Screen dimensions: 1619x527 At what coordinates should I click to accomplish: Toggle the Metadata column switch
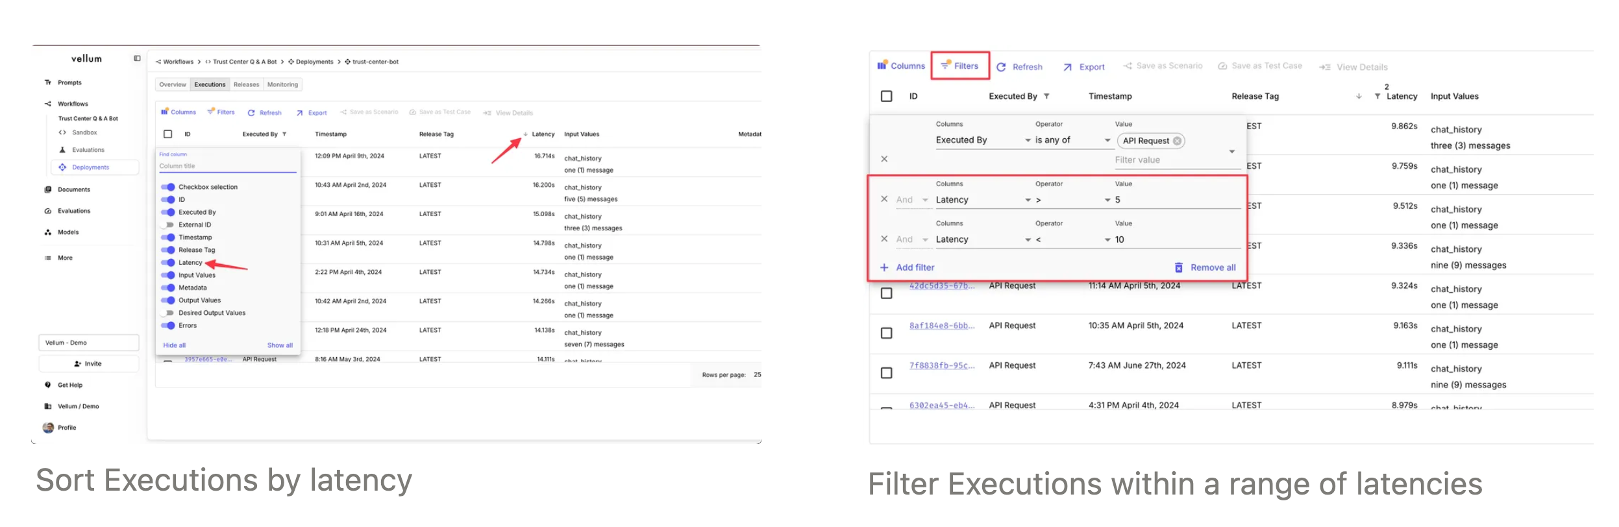pyautogui.click(x=168, y=288)
